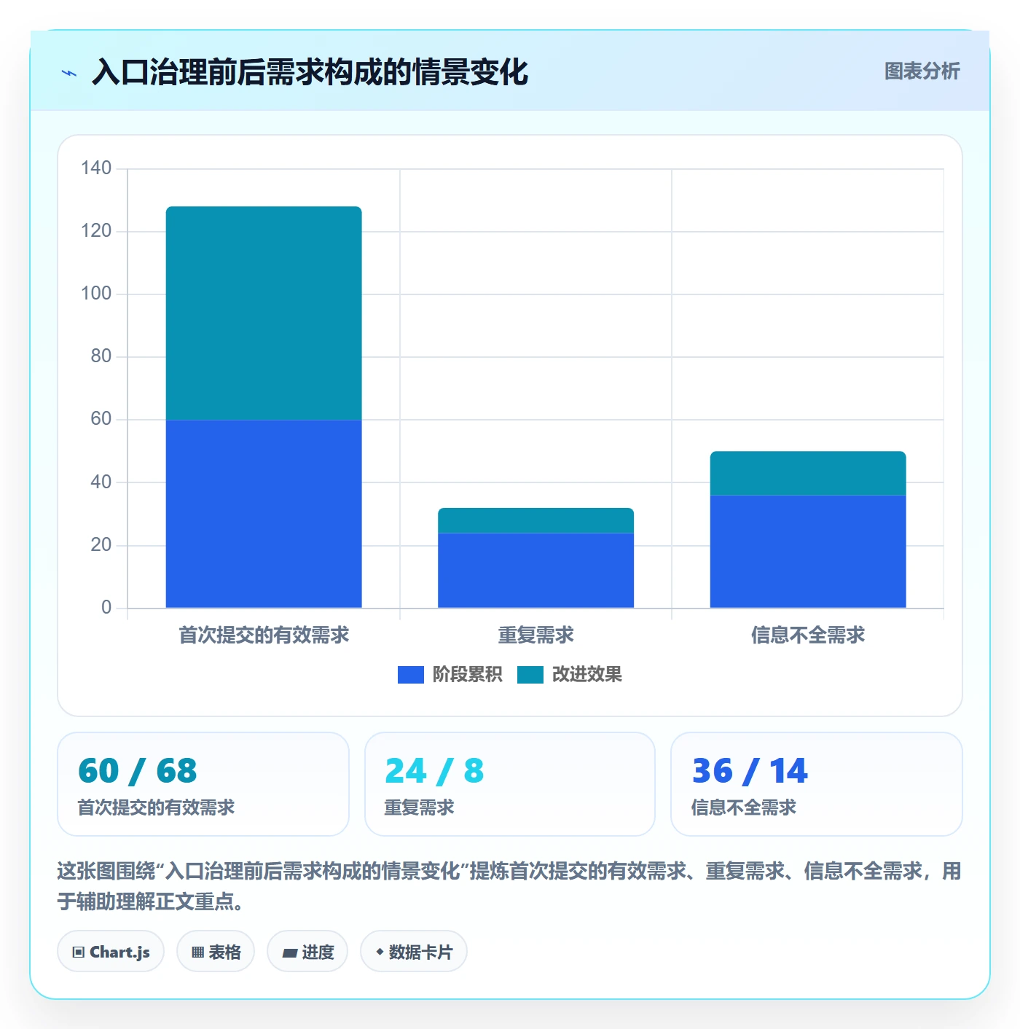The width and height of the screenshot is (1020, 1029).
Task: Click the grid icon in 表格 chip
Action: tap(197, 952)
